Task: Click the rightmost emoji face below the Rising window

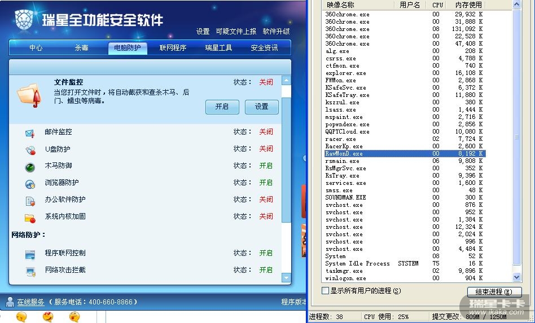Action: 74,317
